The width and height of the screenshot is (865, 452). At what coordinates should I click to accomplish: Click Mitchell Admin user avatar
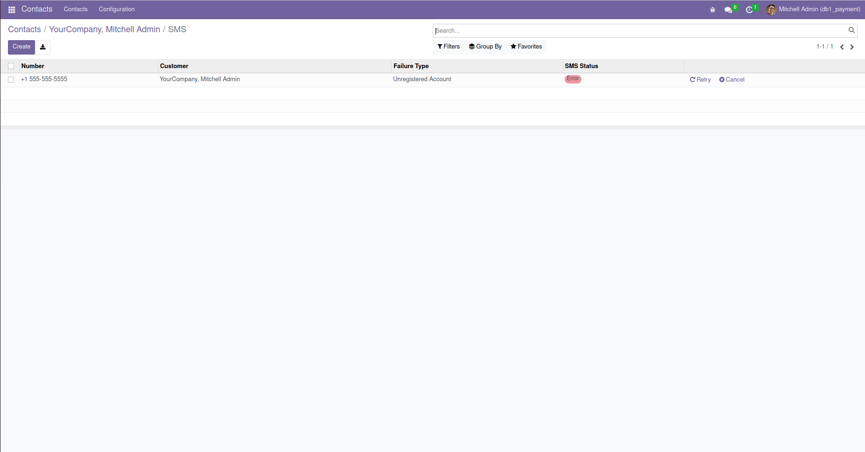pyautogui.click(x=771, y=9)
